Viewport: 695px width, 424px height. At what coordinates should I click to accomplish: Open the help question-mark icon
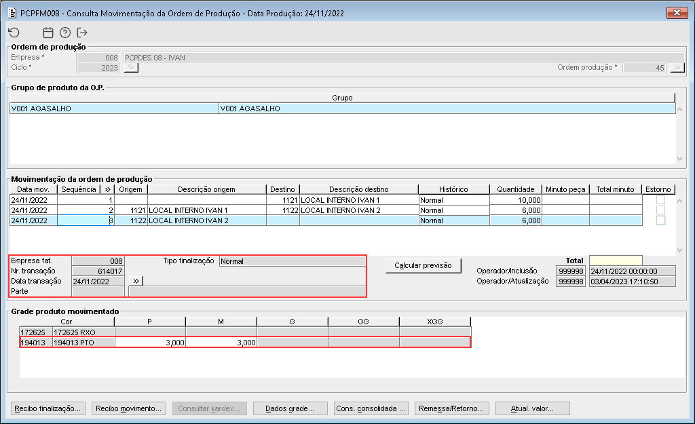[65, 33]
